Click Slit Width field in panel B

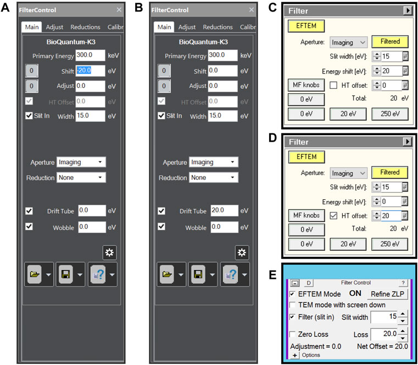tap(222, 116)
